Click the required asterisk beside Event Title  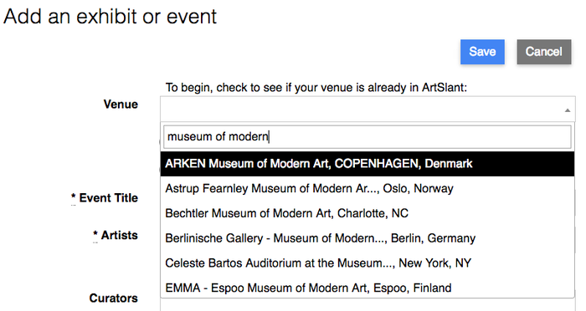[74, 196]
